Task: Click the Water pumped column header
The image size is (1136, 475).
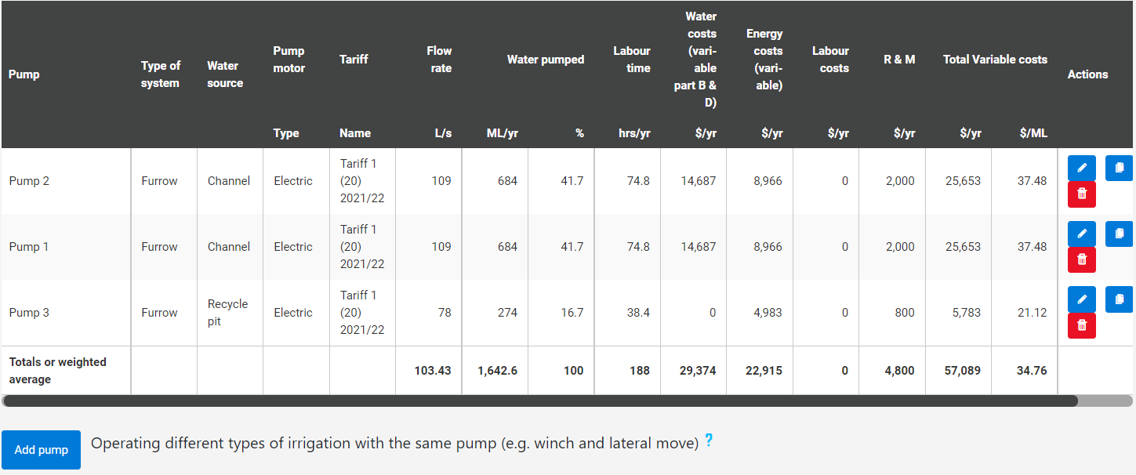Action: pyautogui.click(x=545, y=60)
